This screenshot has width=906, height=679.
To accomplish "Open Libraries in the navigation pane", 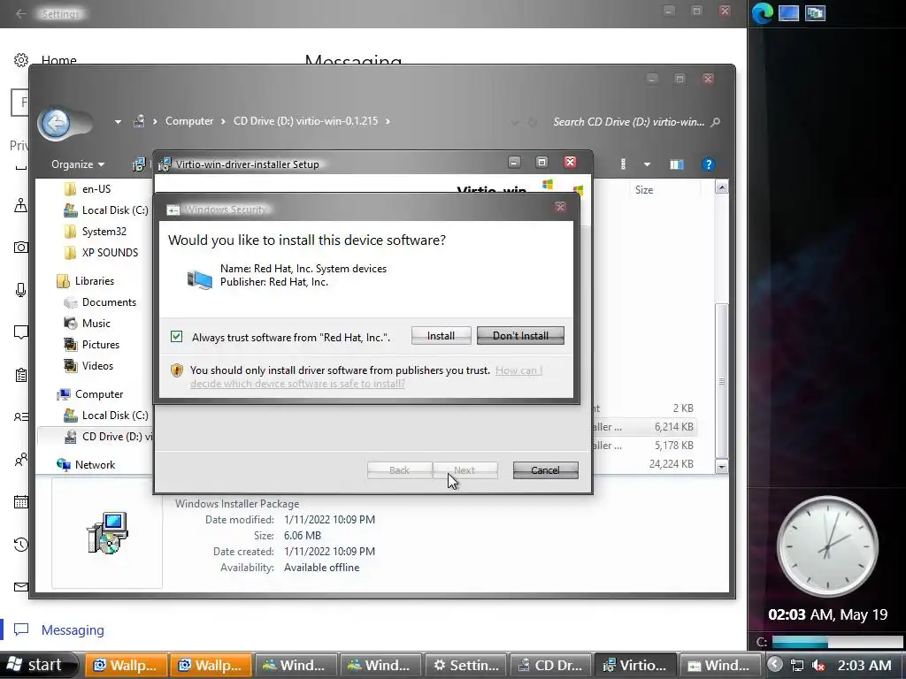I will [86, 281].
